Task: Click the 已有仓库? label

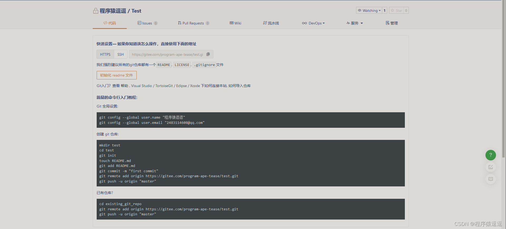Action: pyautogui.click(x=105, y=193)
